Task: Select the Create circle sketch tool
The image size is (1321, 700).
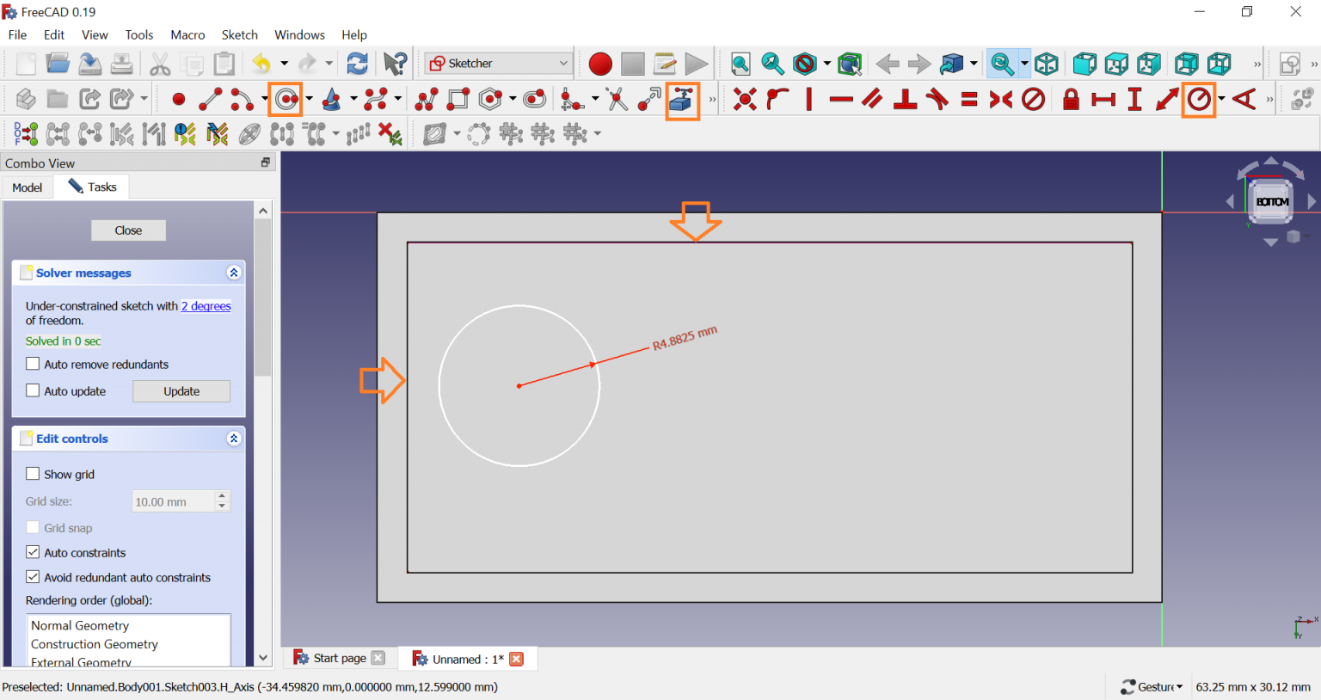Action: pyautogui.click(x=286, y=100)
